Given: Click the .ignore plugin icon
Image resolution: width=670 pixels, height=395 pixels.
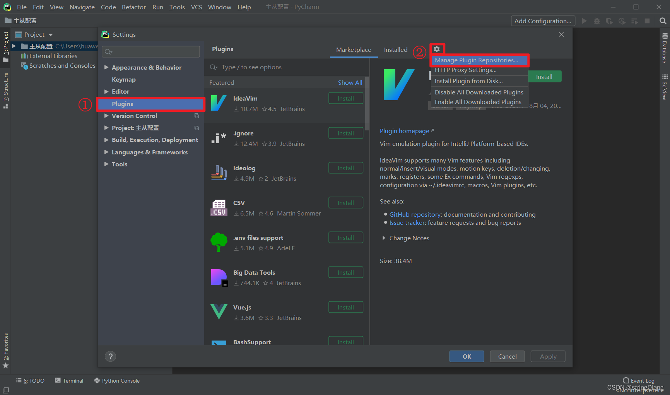Looking at the screenshot, I should coord(219,138).
